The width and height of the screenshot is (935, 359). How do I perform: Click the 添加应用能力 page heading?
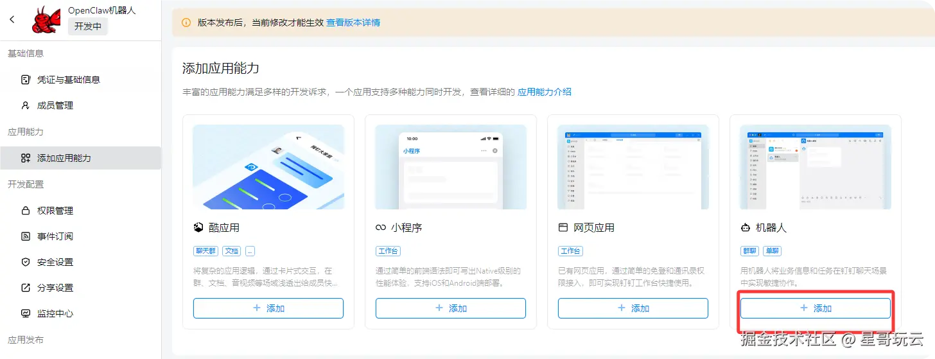coord(221,68)
